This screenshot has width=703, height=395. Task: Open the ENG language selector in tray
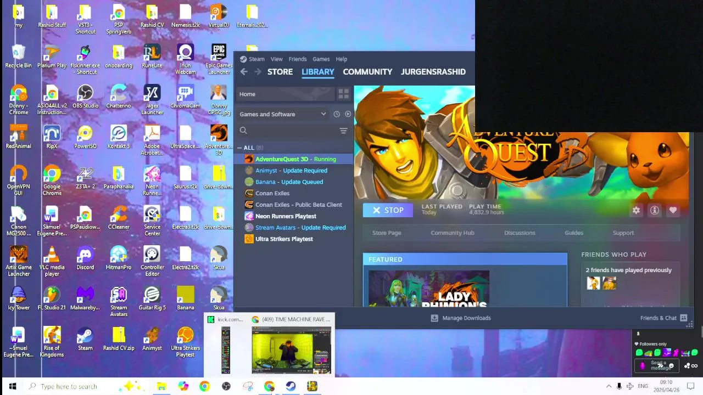[x=643, y=386]
